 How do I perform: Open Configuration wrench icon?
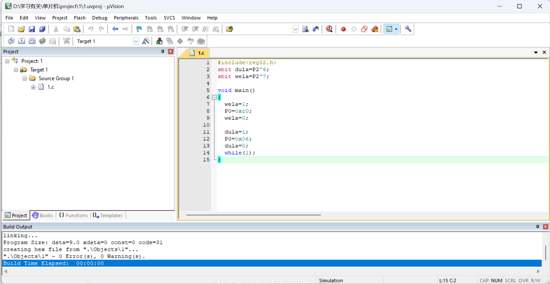[x=408, y=29]
